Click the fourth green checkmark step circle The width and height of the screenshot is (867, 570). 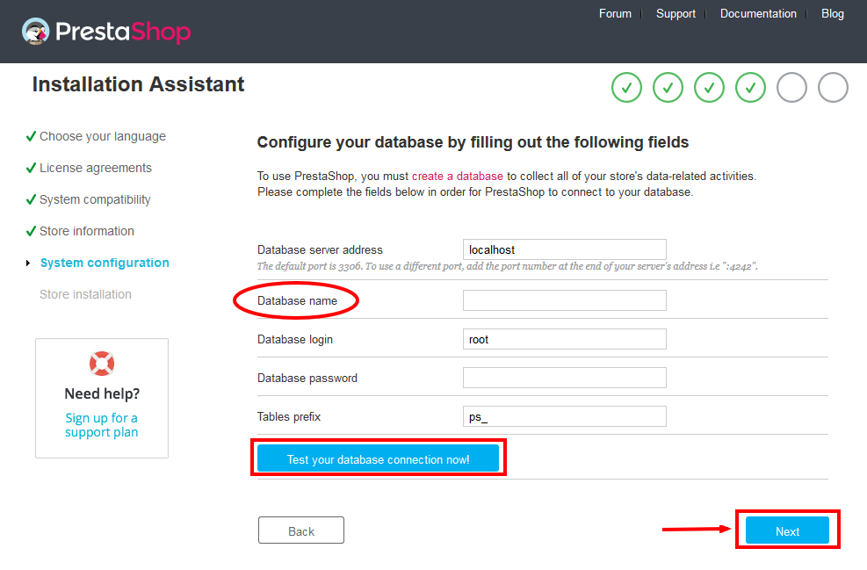coord(750,87)
